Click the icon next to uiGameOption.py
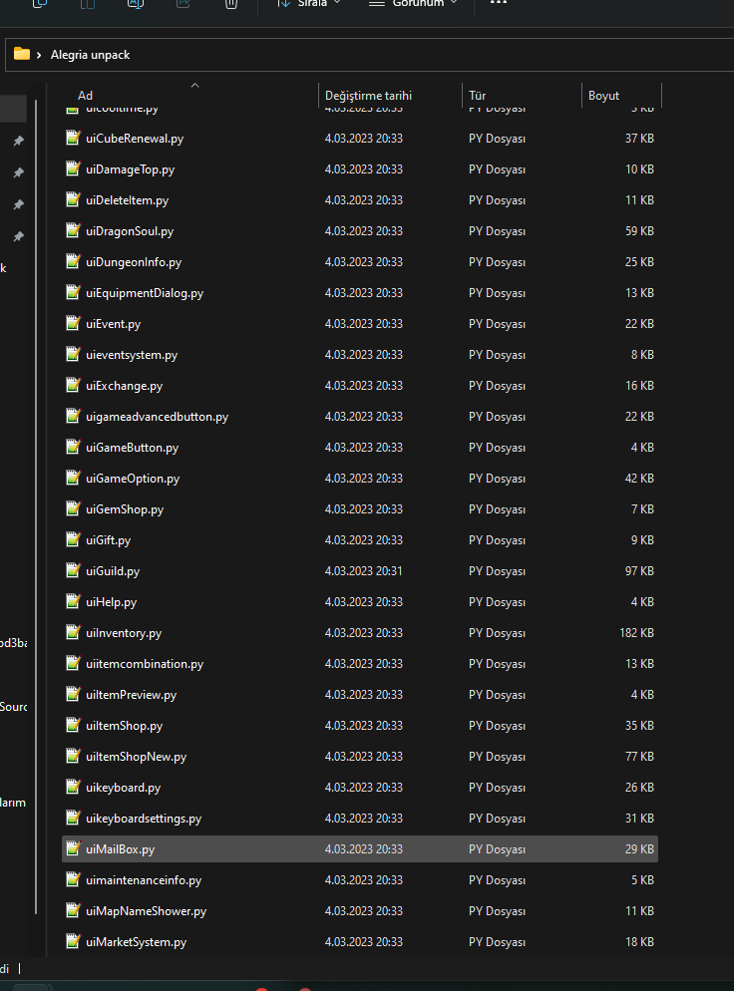734x991 pixels. (x=74, y=479)
